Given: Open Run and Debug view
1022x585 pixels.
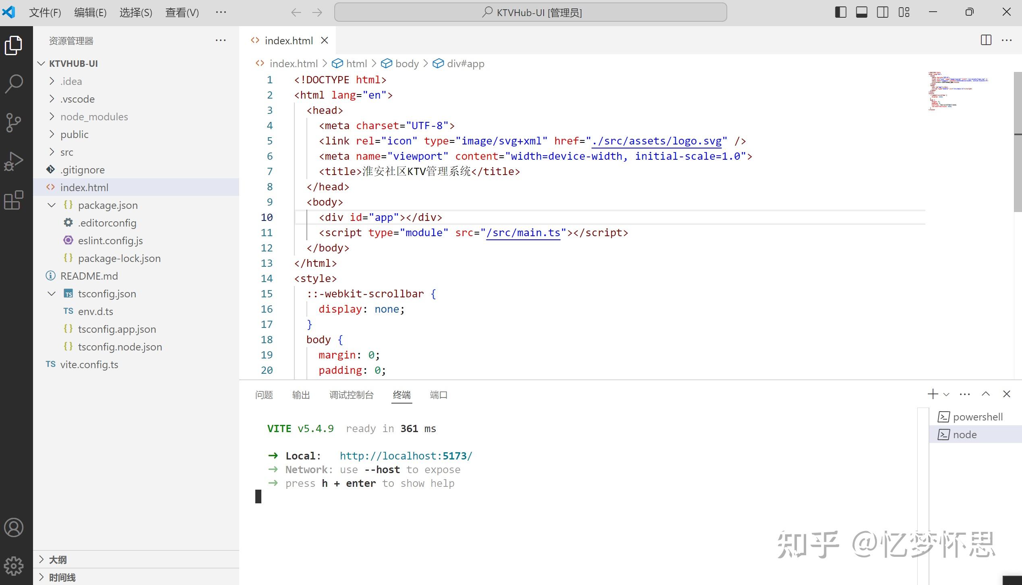Looking at the screenshot, I should coord(14,161).
